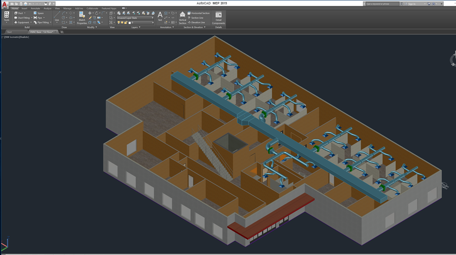456x255 pixels.
Task: Open the Start drawing tab
Action: 10,32
